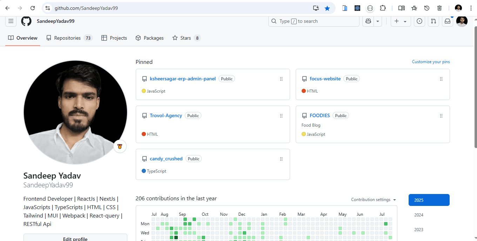Click the Type / to search field
Viewport: 477px width, 241px height.
tap(314, 21)
